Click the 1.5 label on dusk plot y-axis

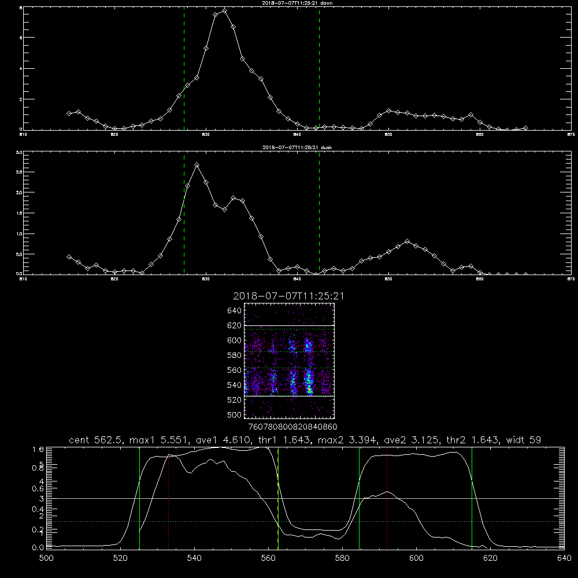[19, 213]
